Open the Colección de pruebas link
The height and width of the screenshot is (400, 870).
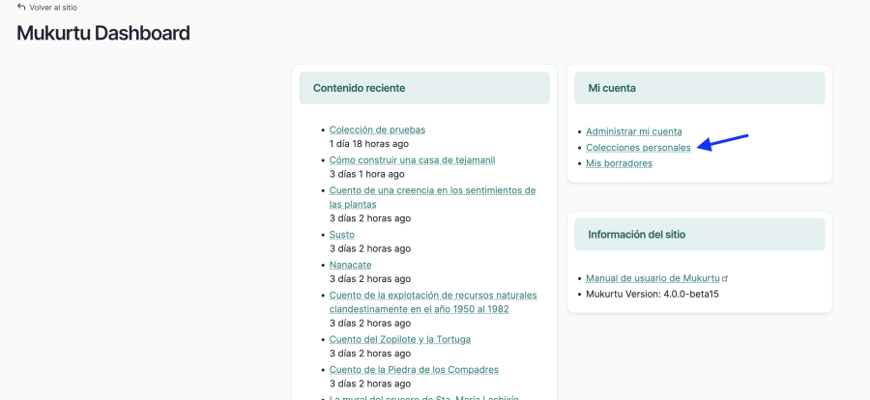[377, 129]
